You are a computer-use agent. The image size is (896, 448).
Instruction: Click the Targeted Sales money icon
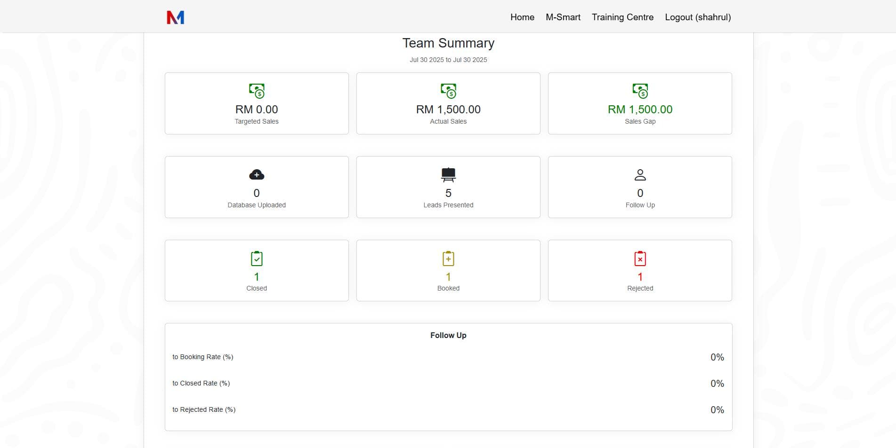click(x=256, y=91)
